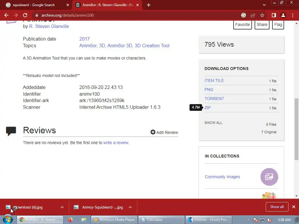Click the Share button
Image resolution: width=299 pixels, height=224 pixels.
[262, 24]
